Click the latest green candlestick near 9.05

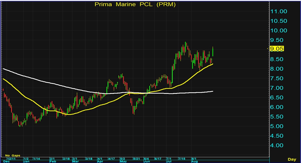213,52
